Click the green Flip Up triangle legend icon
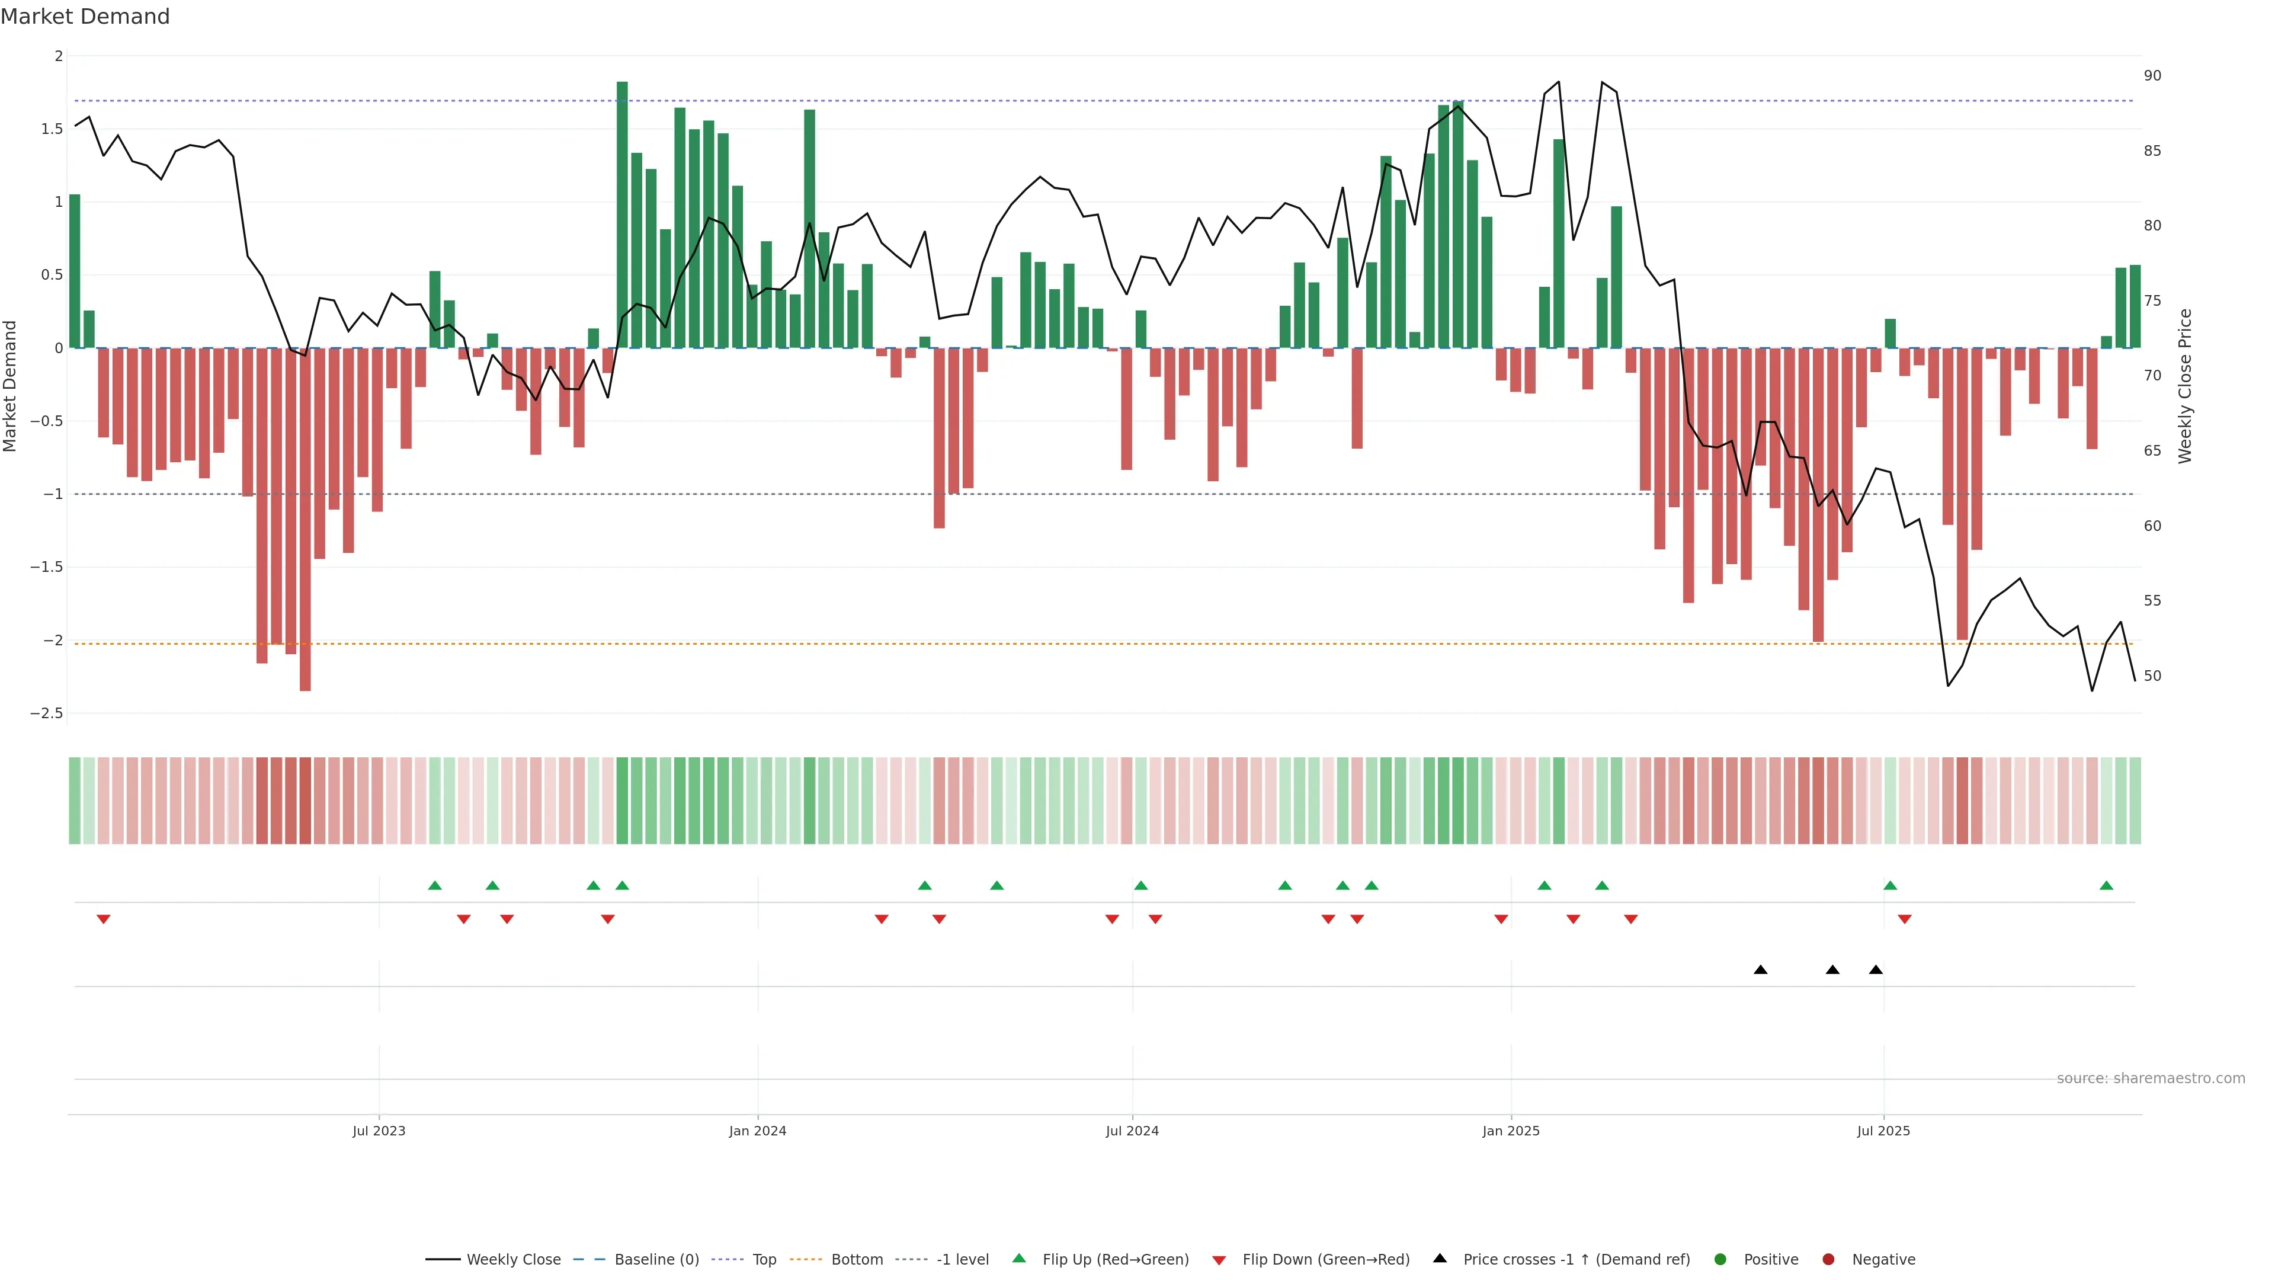 (1019, 1258)
